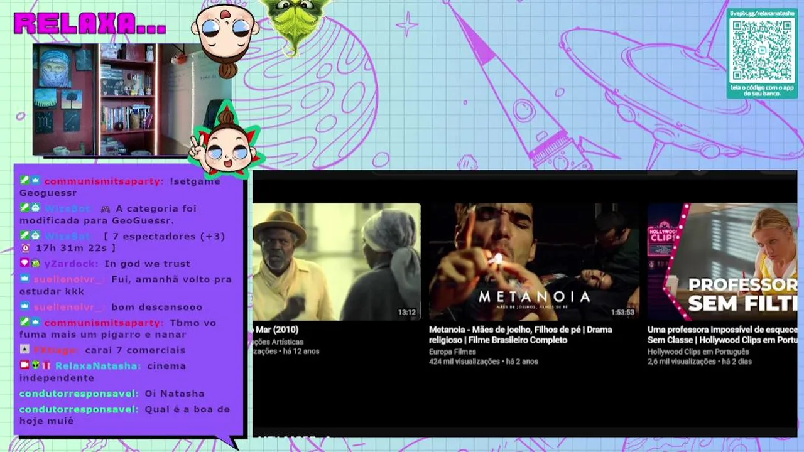Click the alien badge beside RelaxaNatasha
This screenshot has height=452, width=804.
pyautogui.click(x=36, y=365)
